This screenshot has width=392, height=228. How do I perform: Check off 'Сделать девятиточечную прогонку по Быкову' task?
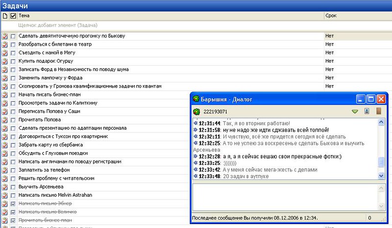point(13,36)
